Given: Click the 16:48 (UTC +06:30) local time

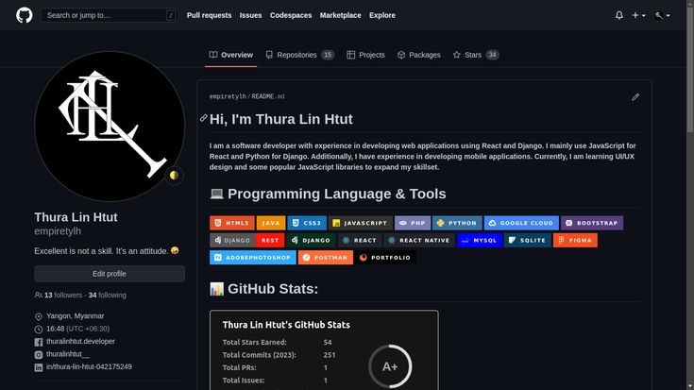Looking at the screenshot, I should click(77, 329).
